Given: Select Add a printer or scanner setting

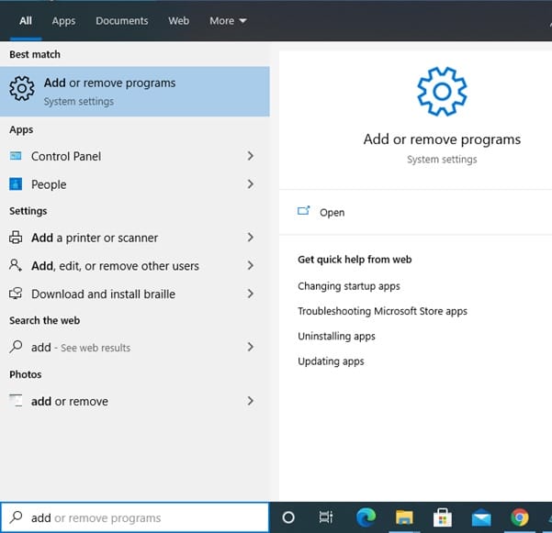Looking at the screenshot, I should pyautogui.click(x=134, y=238).
